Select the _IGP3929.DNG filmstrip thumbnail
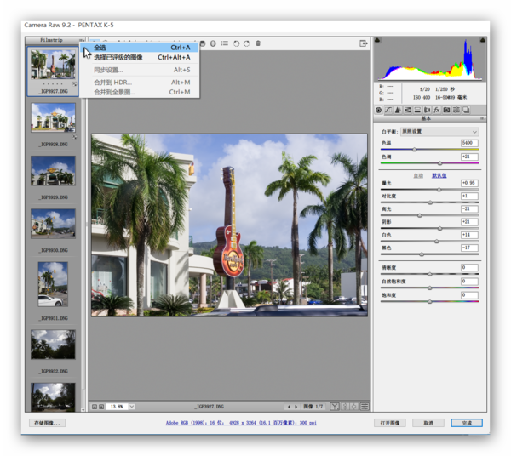The image size is (511, 456). pos(53,171)
